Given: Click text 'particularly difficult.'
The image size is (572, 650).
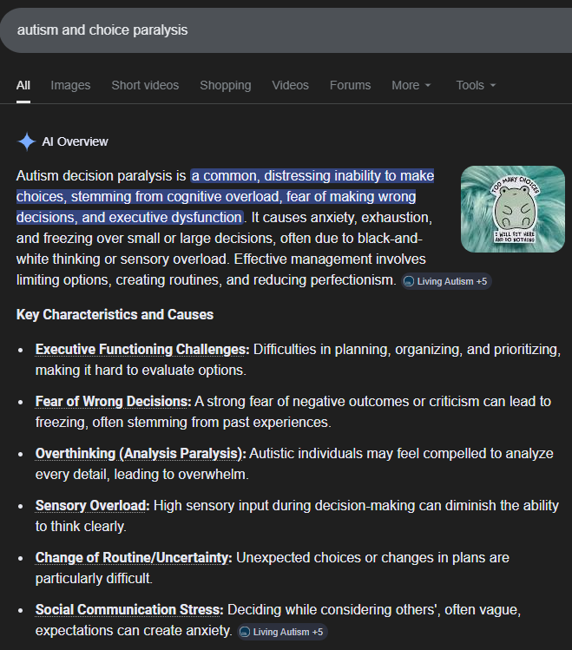Looking at the screenshot, I should [94, 579].
